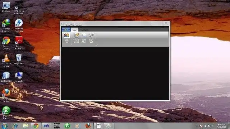Click Show desktop strip at the taskbar end
This screenshot has width=230, height=129.
click(229, 126)
